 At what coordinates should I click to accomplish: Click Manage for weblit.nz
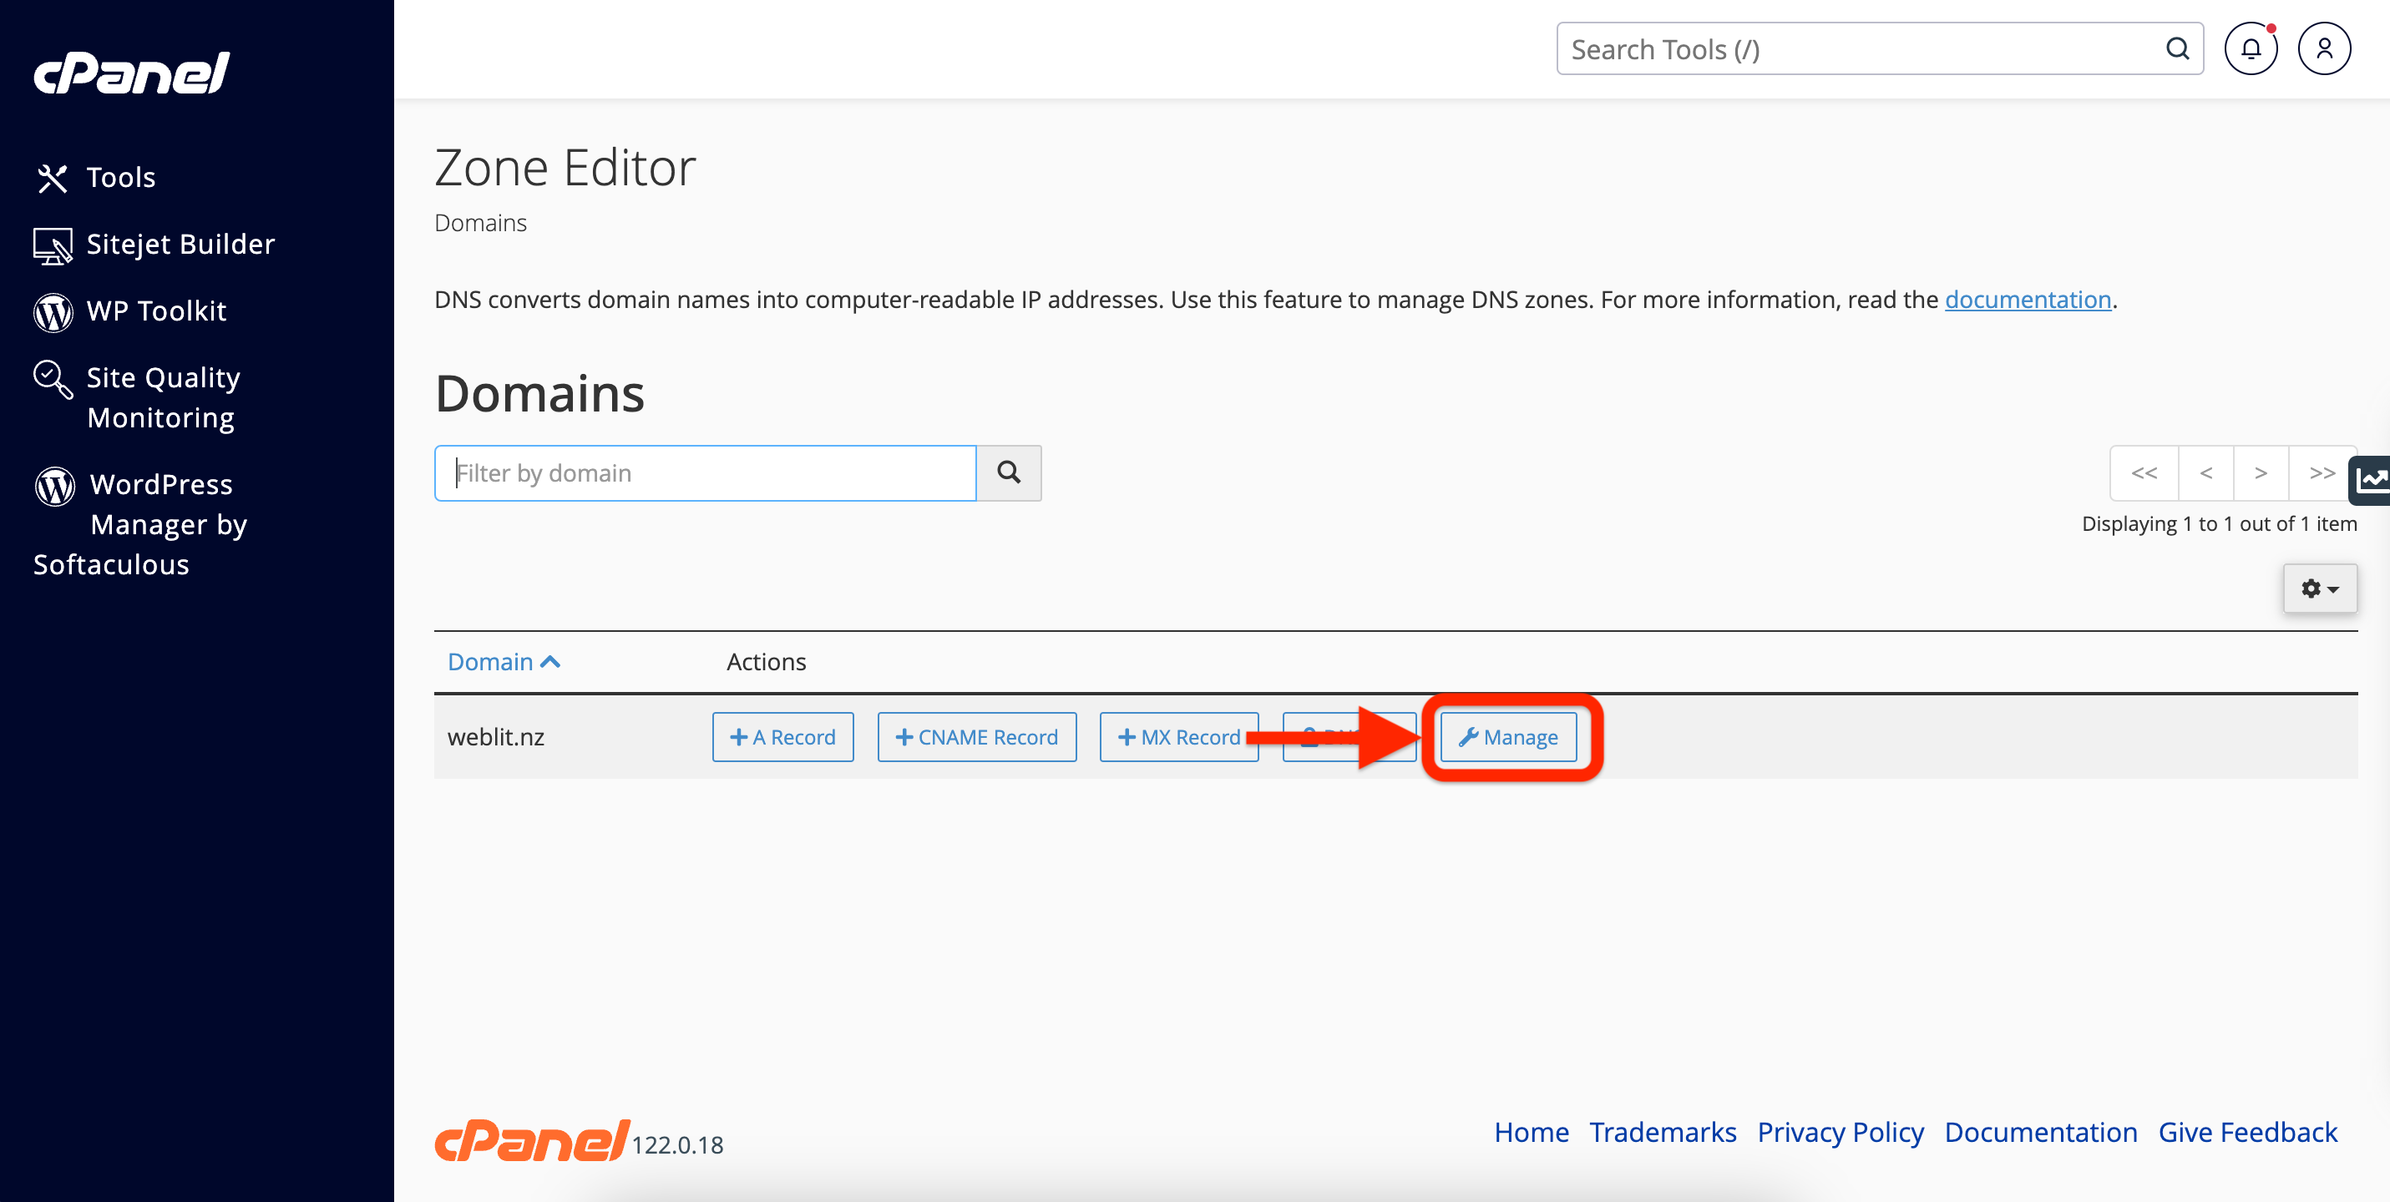pyautogui.click(x=1507, y=737)
